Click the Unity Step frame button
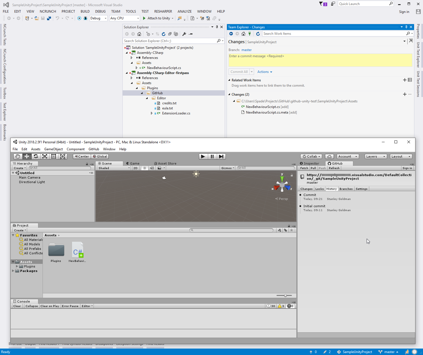Viewport: 423px width, 355px height. 221,156
